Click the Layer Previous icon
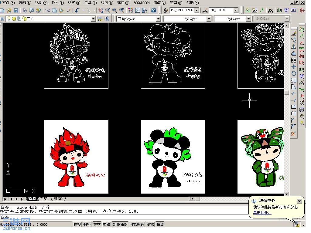This screenshot has width=311, height=233. pos(107,19)
